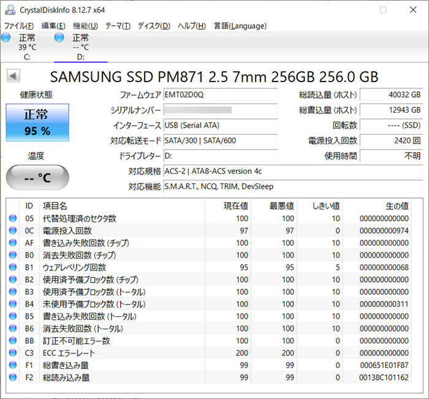Click the blue status dot for drive D:

click(59, 37)
